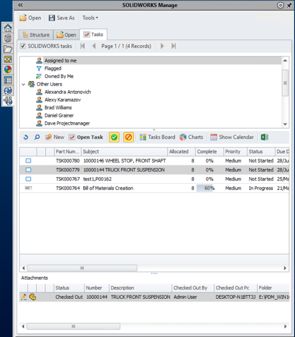Click the Flagged filter funnel icon

coord(39,69)
